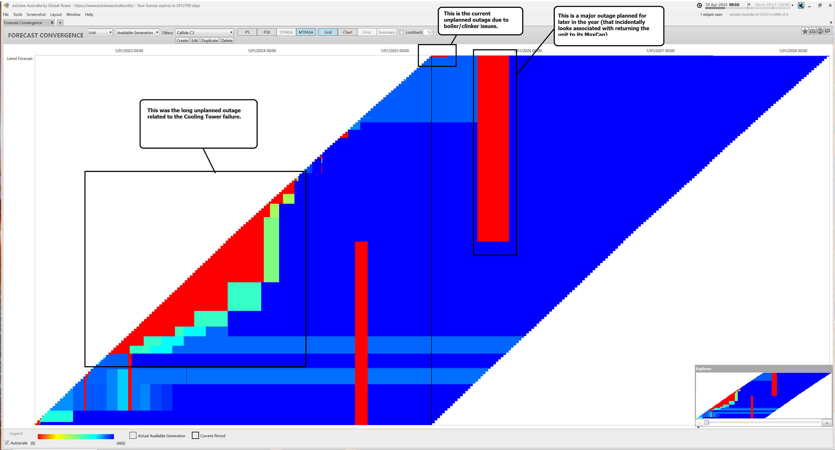Click the legend colour gradient bar
The image size is (835, 450).
click(76, 436)
